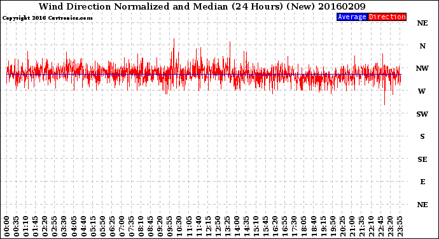Click the 09:55 time label

(x=170, y=226)
